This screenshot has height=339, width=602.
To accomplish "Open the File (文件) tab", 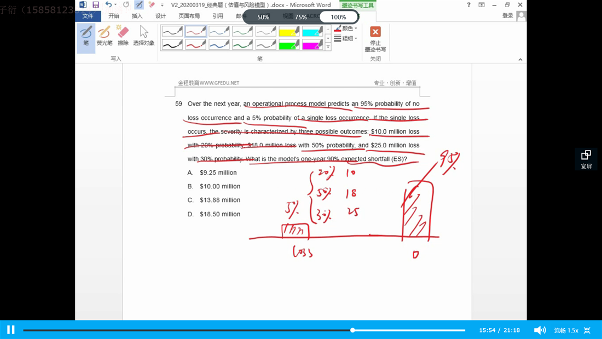I will pyautogui.click(x=88, y=16).
